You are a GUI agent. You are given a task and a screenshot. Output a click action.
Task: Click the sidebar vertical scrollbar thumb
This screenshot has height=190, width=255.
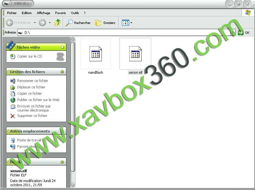pyautogui.click(x=73, y=107)
